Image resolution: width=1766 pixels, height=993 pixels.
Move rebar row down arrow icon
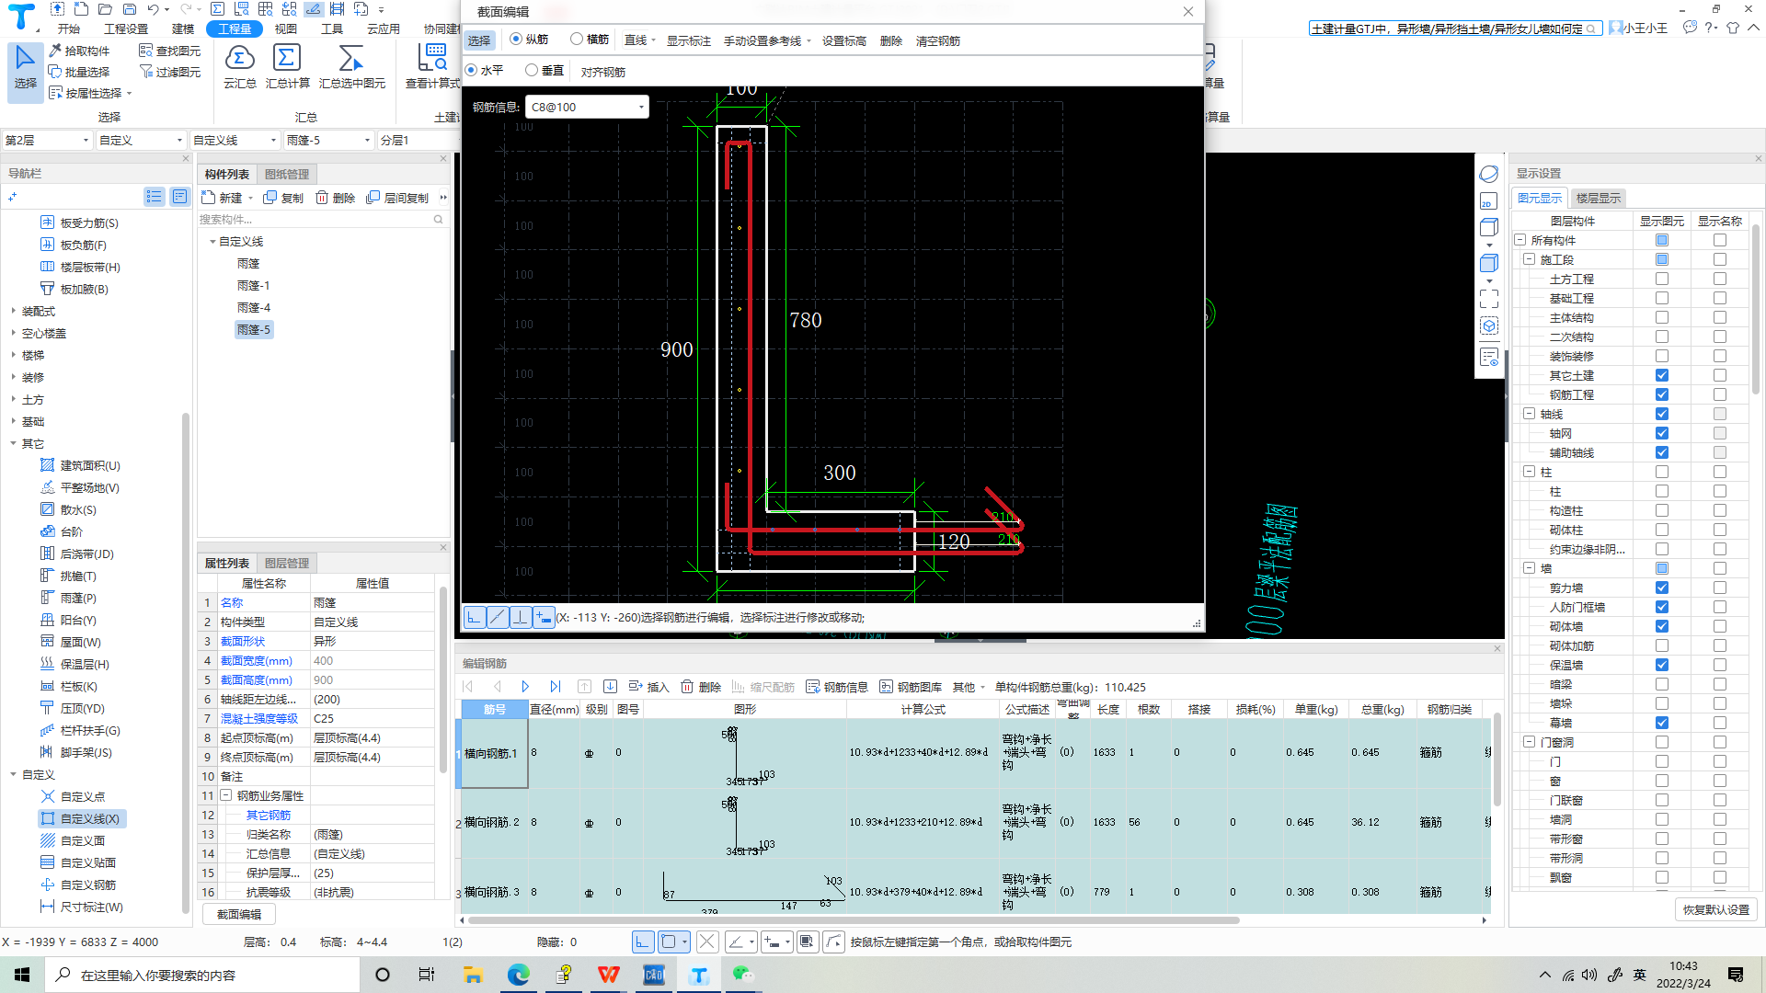pos(610,687)
